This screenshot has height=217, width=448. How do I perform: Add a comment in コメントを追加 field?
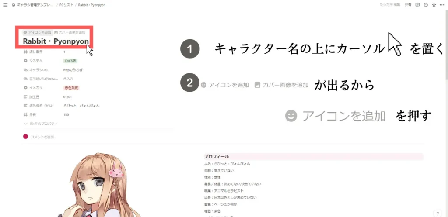43,137
